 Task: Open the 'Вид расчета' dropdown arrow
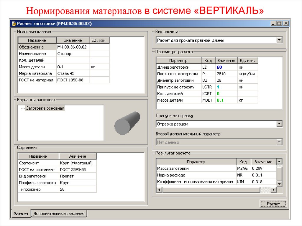279,40
